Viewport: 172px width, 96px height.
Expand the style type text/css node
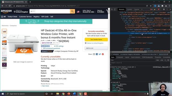pyautogui.click(x=121, y=16)
